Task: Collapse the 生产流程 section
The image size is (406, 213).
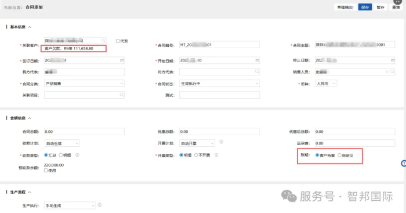Action: click(x=30, y=192)
